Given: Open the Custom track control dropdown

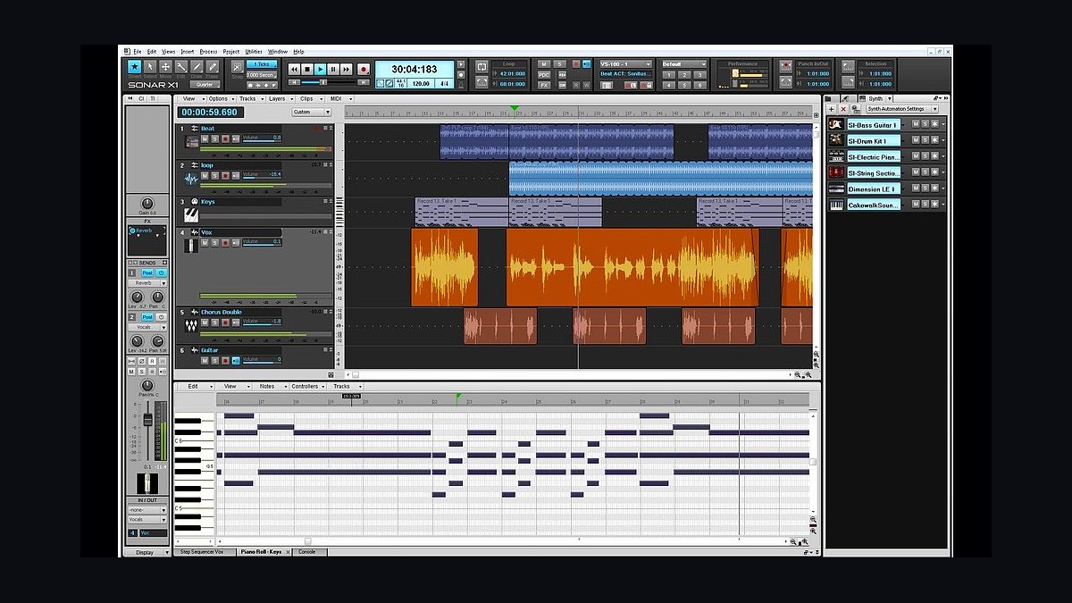Looking at the screenshot, I should (312, 112).
